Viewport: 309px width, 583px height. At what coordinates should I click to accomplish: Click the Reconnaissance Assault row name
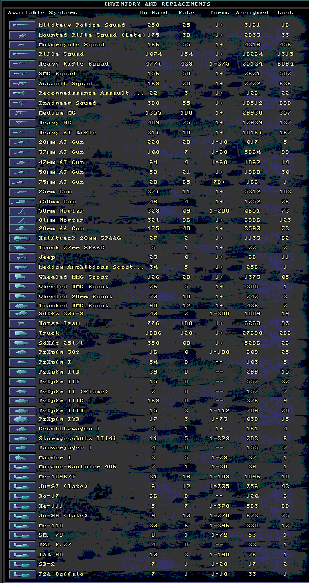pos(91,93)
